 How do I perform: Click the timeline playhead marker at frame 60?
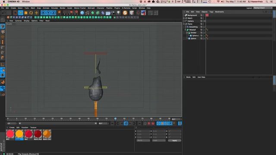point(115,119)
